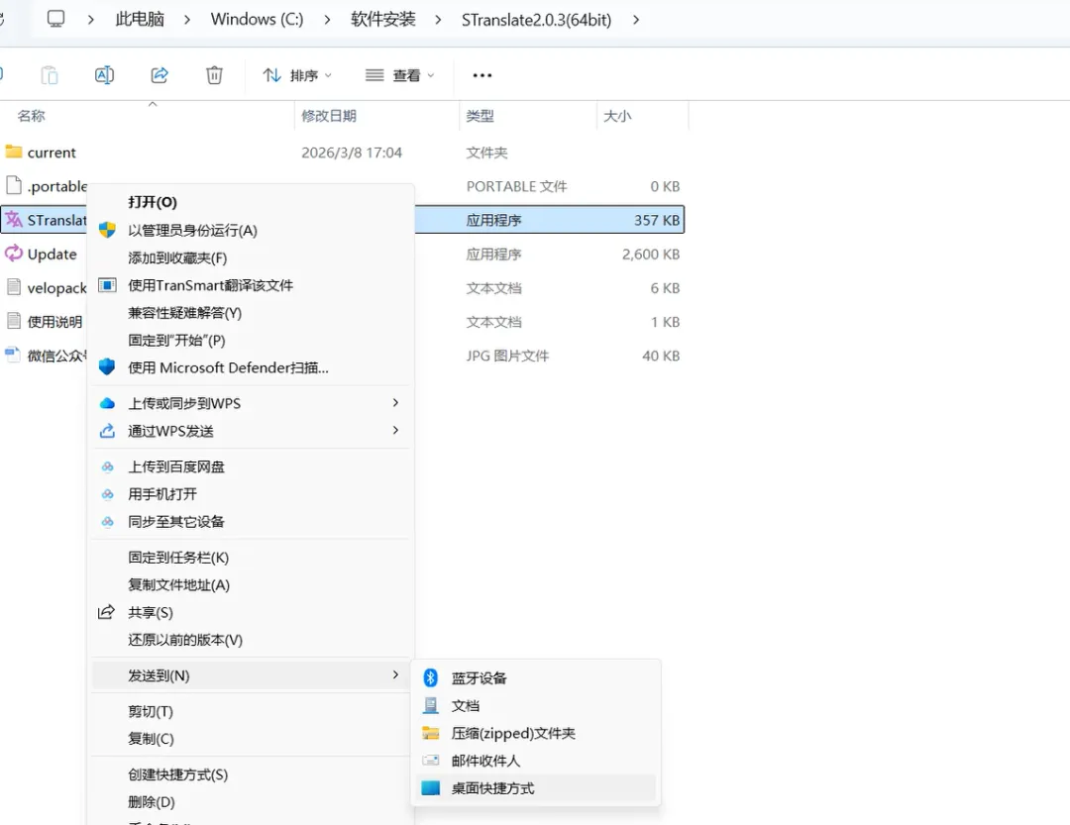
Task: Click STranslate2.0.3(64bit) breadcrumb segment
Action: (536, 19)
